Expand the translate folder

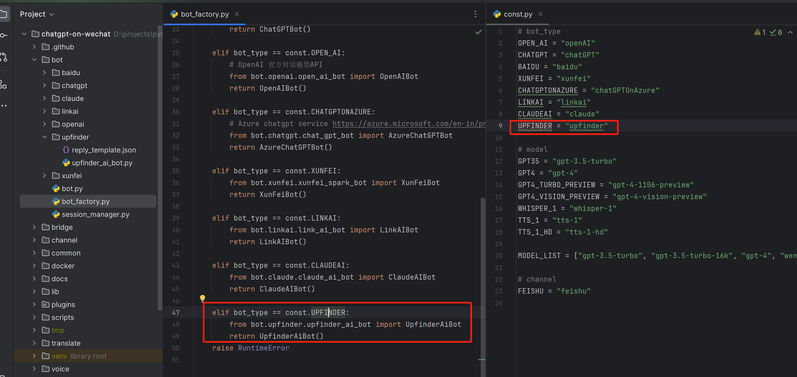(34, 343)
